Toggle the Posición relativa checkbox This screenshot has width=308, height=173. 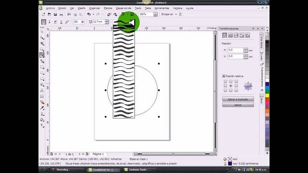point(224,76)
